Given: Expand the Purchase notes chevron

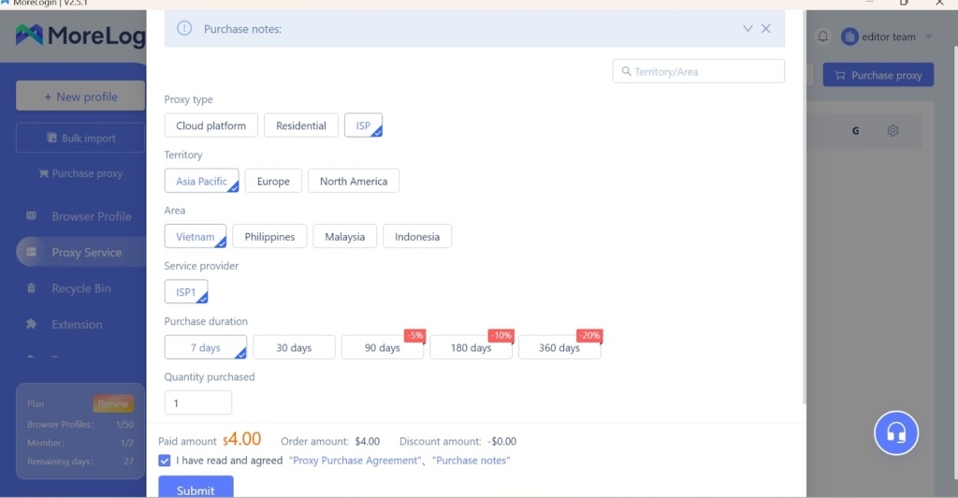Looking at the screenshot, I should coord(748,29).
